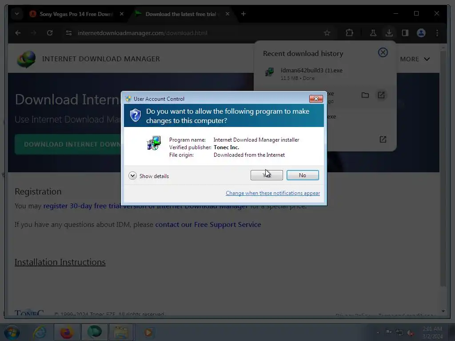Reload the current page
The width and height of the screenshot is (455, 341).
click(50, 33)
